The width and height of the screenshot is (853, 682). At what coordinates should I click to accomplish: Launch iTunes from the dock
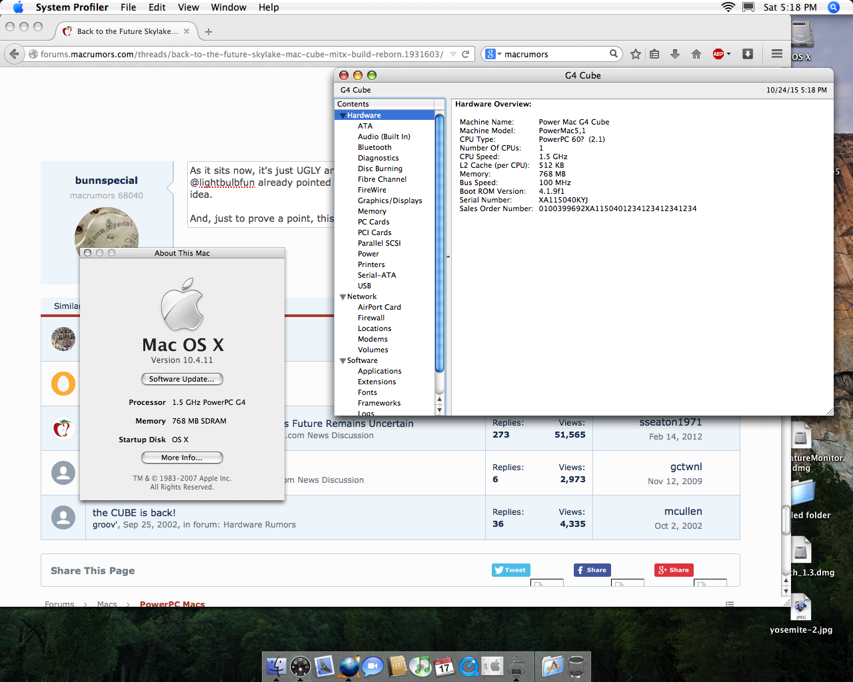(421, 666)
